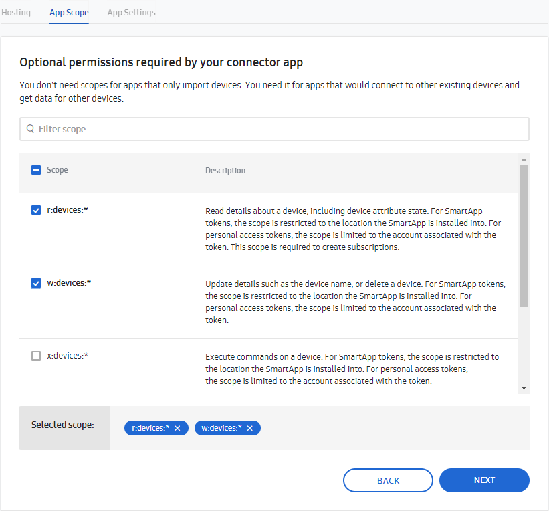This screenshot has width=549, height=511.
Task: Remove r:devices:* chip via its X icon
Action: [x=177, y=429]
